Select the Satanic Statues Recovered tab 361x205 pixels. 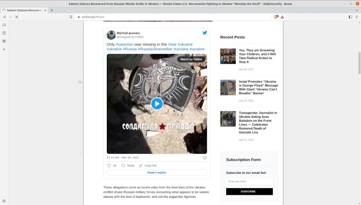tap(24, 10)
